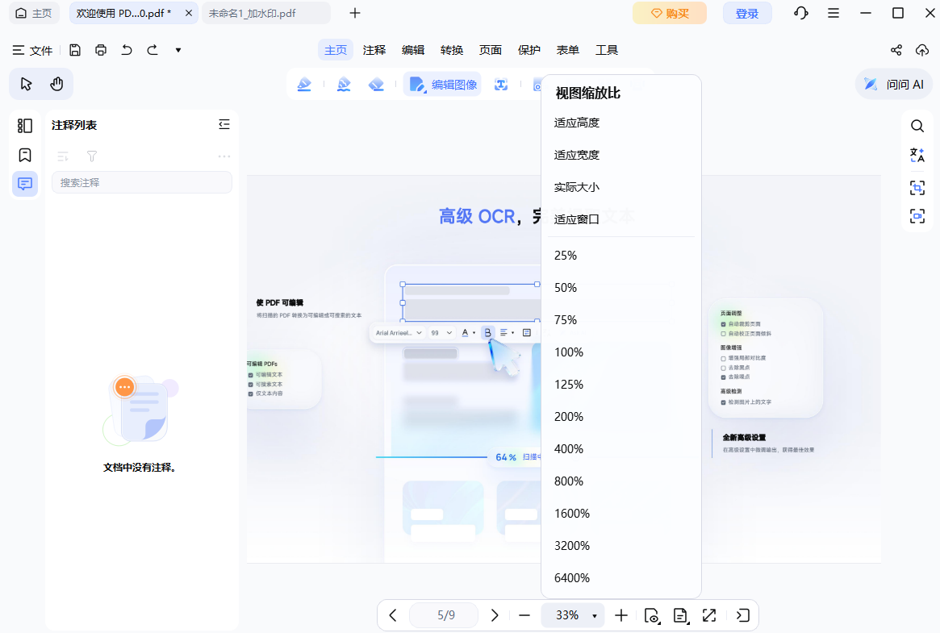Viewport: 940px width, 633px height.
Task: Switch to the 页面 tab
Action: pyautogui.click(x=491, y=50)
